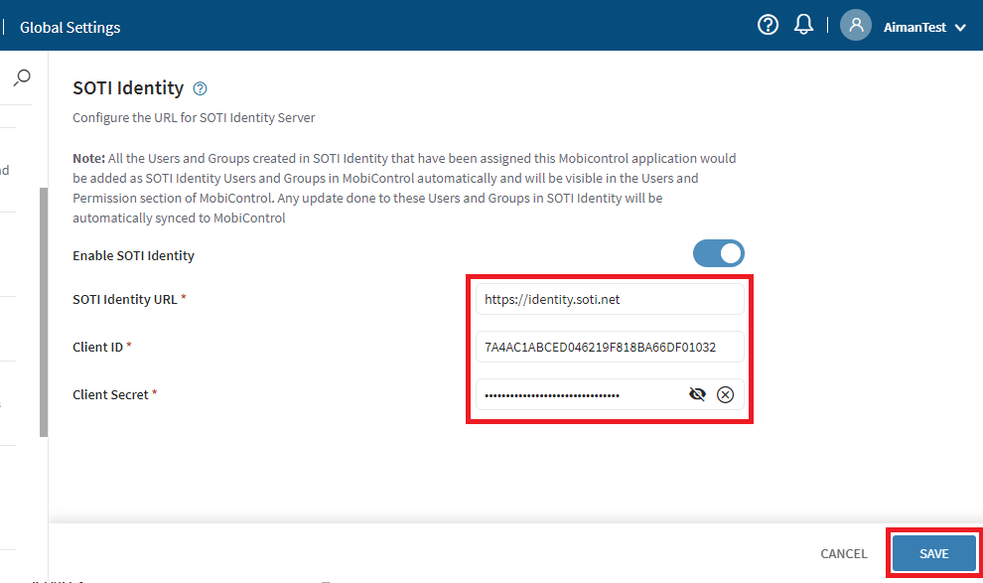Reveal Client Secret using the eye icon

(697, 394)
